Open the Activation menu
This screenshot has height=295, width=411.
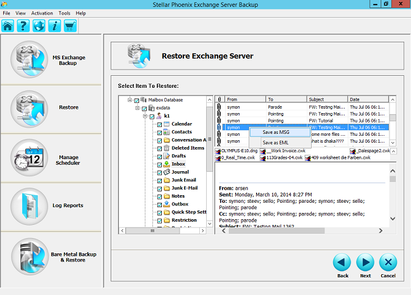42,13
